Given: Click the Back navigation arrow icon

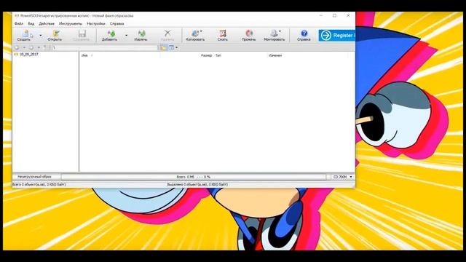Looking at the screenshot, I should click(x=17, y=47).
